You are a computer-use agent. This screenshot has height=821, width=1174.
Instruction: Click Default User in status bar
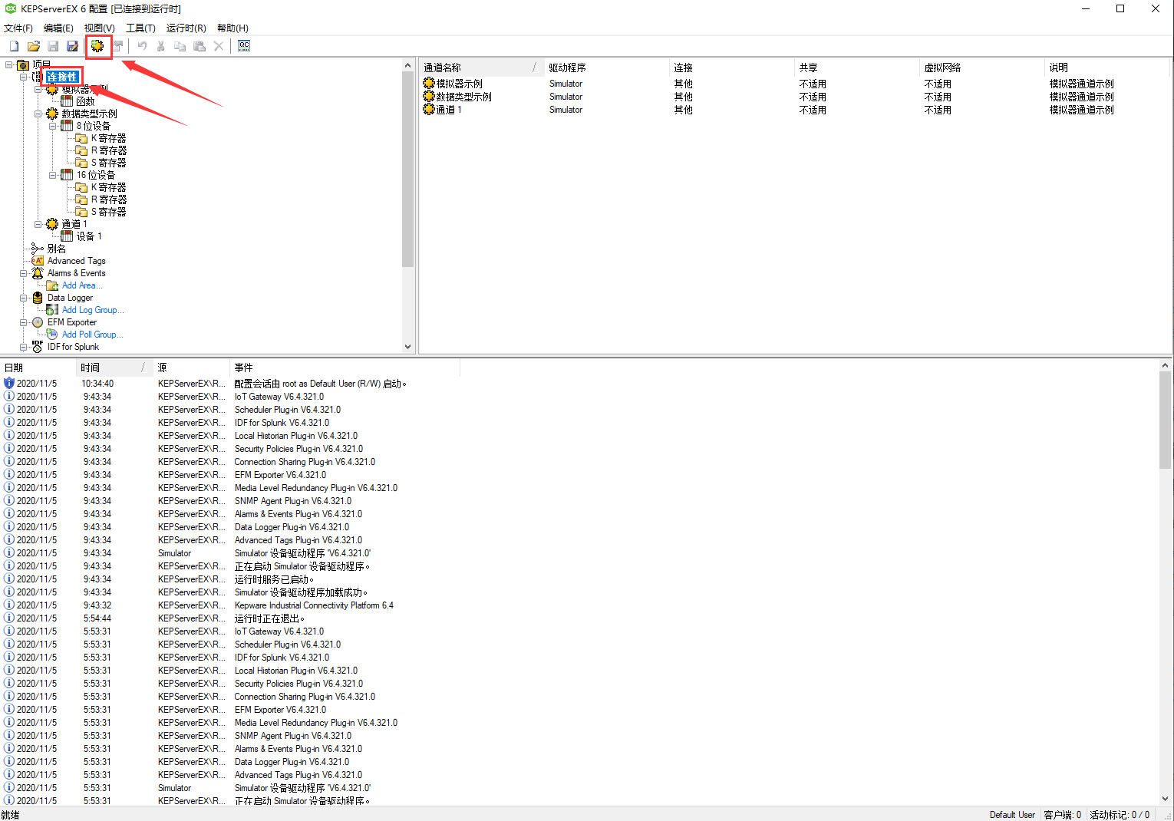click(x=1012, y=815)
